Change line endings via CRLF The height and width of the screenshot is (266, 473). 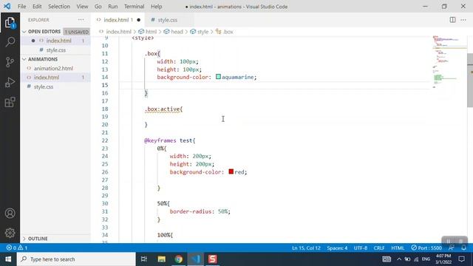pos(379,248)
